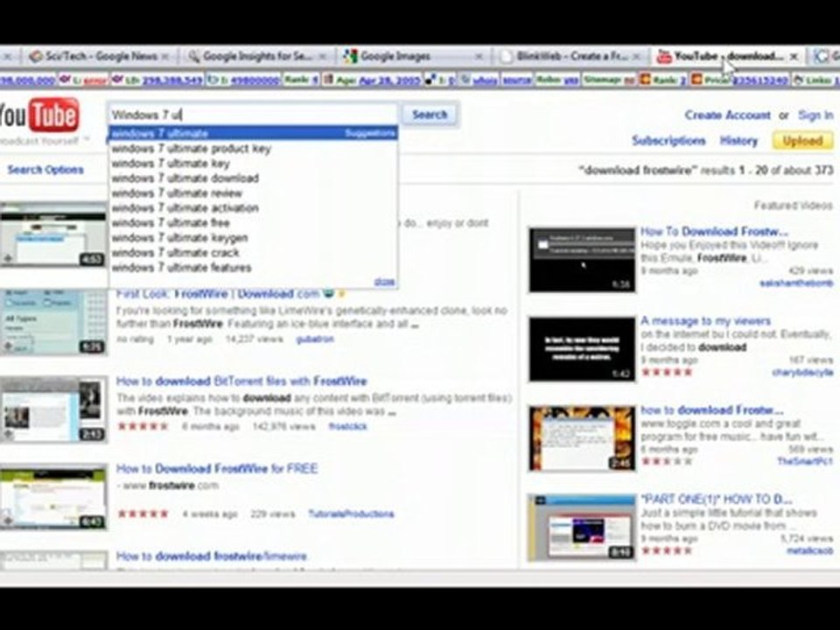Open uploader gubatron's channel

(x=315, y=339)
